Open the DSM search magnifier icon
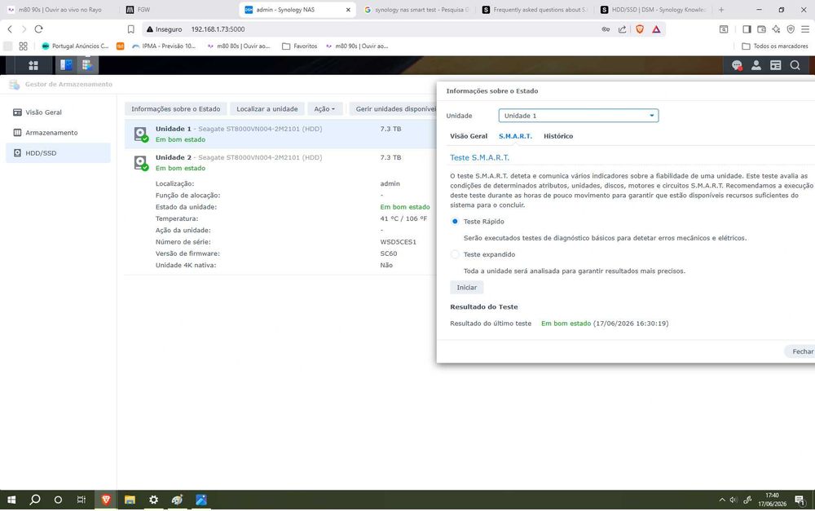Viewport: 815px width, 511px height. coord(795,65)
